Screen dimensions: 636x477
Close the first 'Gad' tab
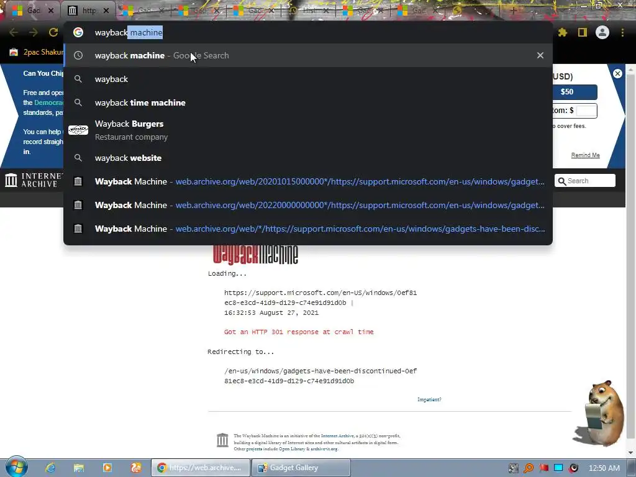click(x=51, y=11)
